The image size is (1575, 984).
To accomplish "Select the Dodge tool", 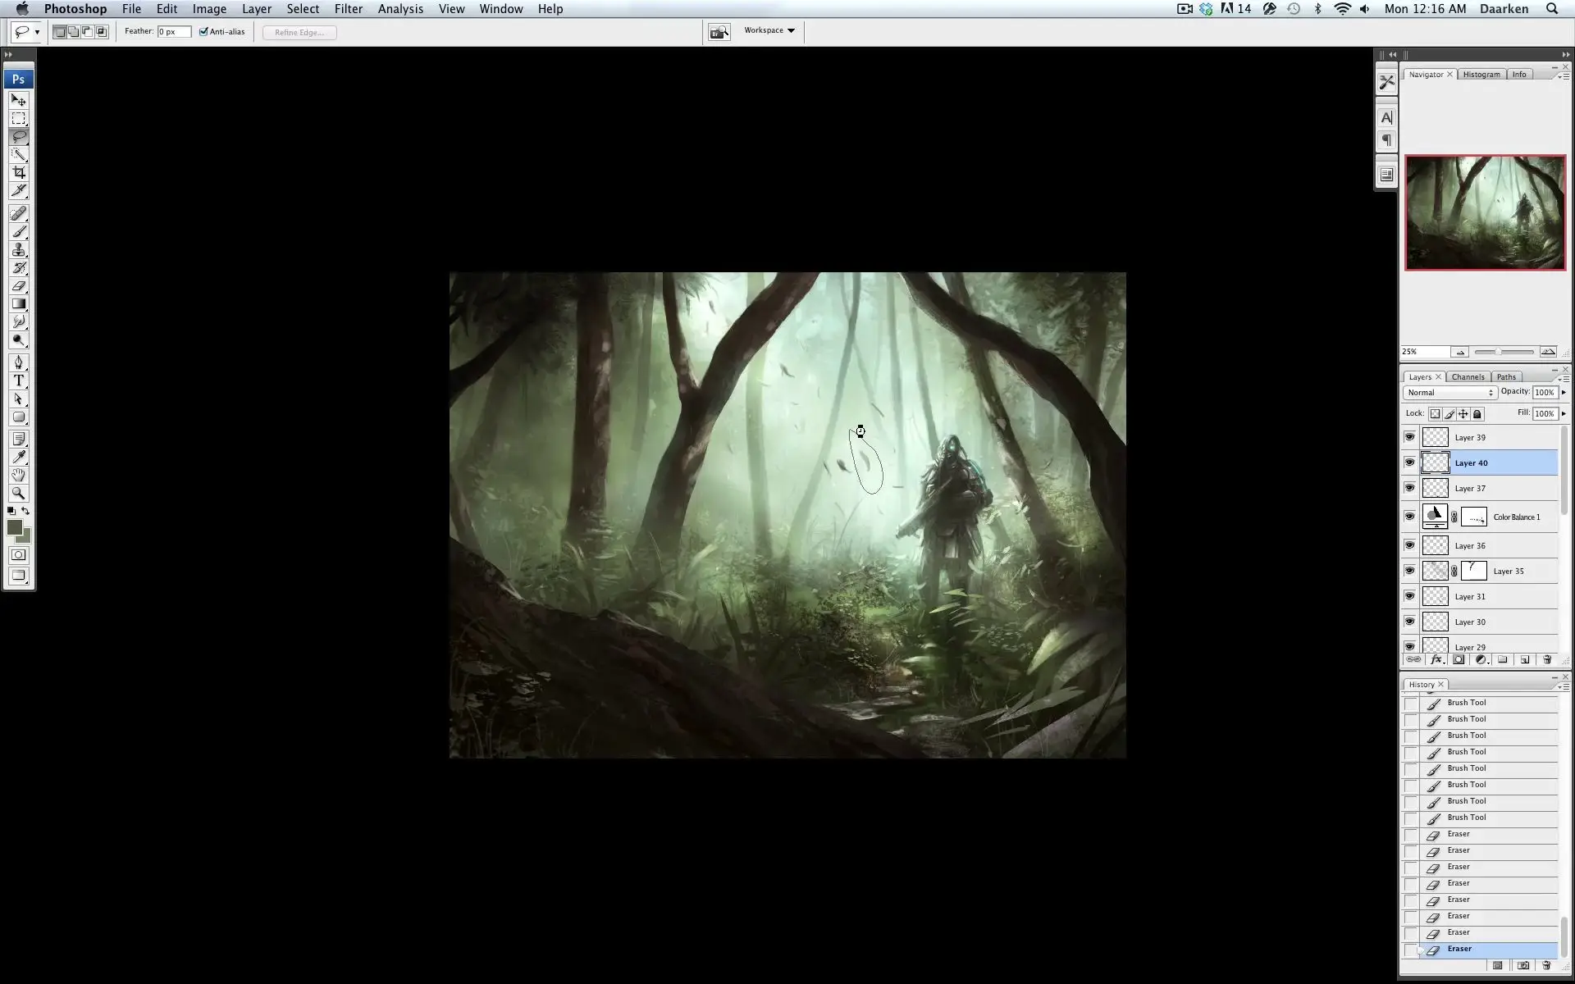I will 18,339.
